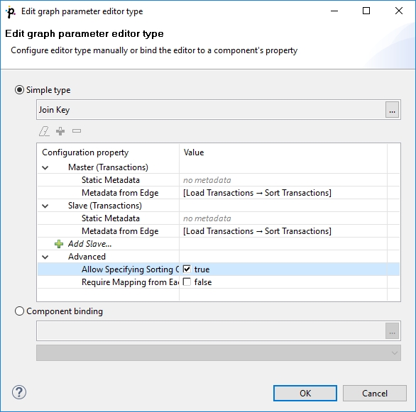Viewport: 416px width, 412px height.
Task: Select the Simple type radio button
Action: pyautogui.click(x=19, y=90)
